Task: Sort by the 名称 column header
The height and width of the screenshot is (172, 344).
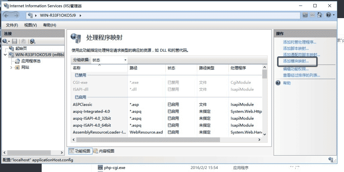Action: point(99,68)
